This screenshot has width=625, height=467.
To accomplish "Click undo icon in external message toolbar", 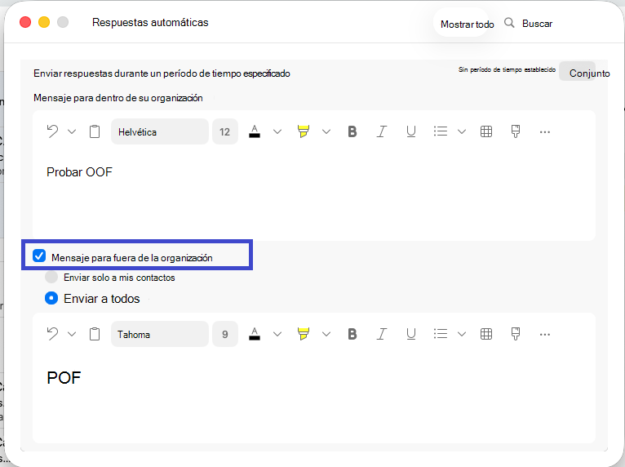I will (52, 334).
